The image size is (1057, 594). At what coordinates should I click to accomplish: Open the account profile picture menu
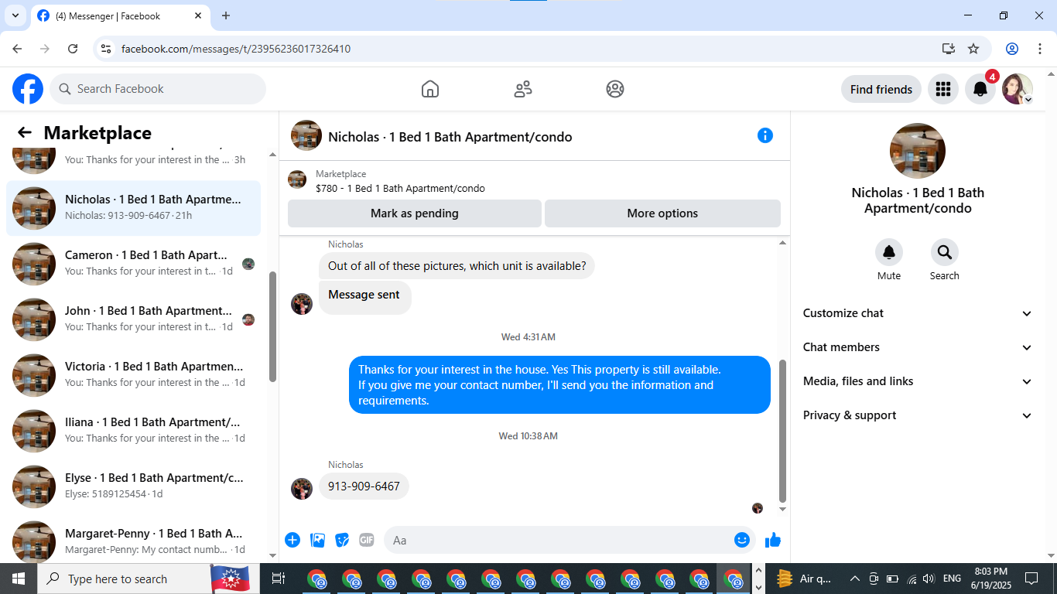[1018, 89]
